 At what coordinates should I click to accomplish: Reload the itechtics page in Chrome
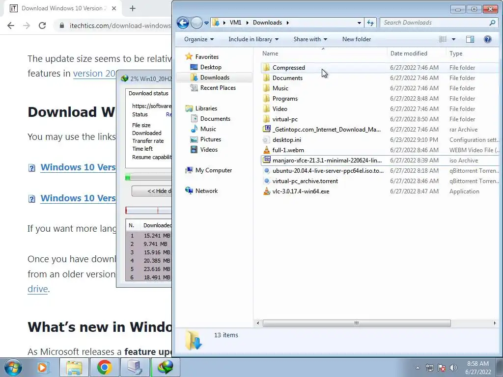pos(42,26)
